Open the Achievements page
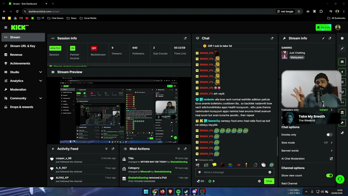Viewport: 348px width, 196px height. [x=23, y=63]
